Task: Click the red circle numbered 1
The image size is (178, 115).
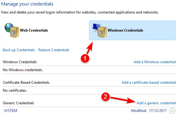Action: (85, 58)
